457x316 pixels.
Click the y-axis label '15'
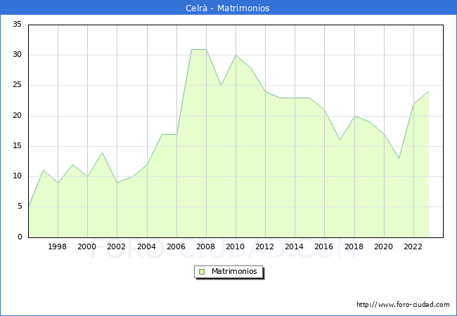pos(17,146)
